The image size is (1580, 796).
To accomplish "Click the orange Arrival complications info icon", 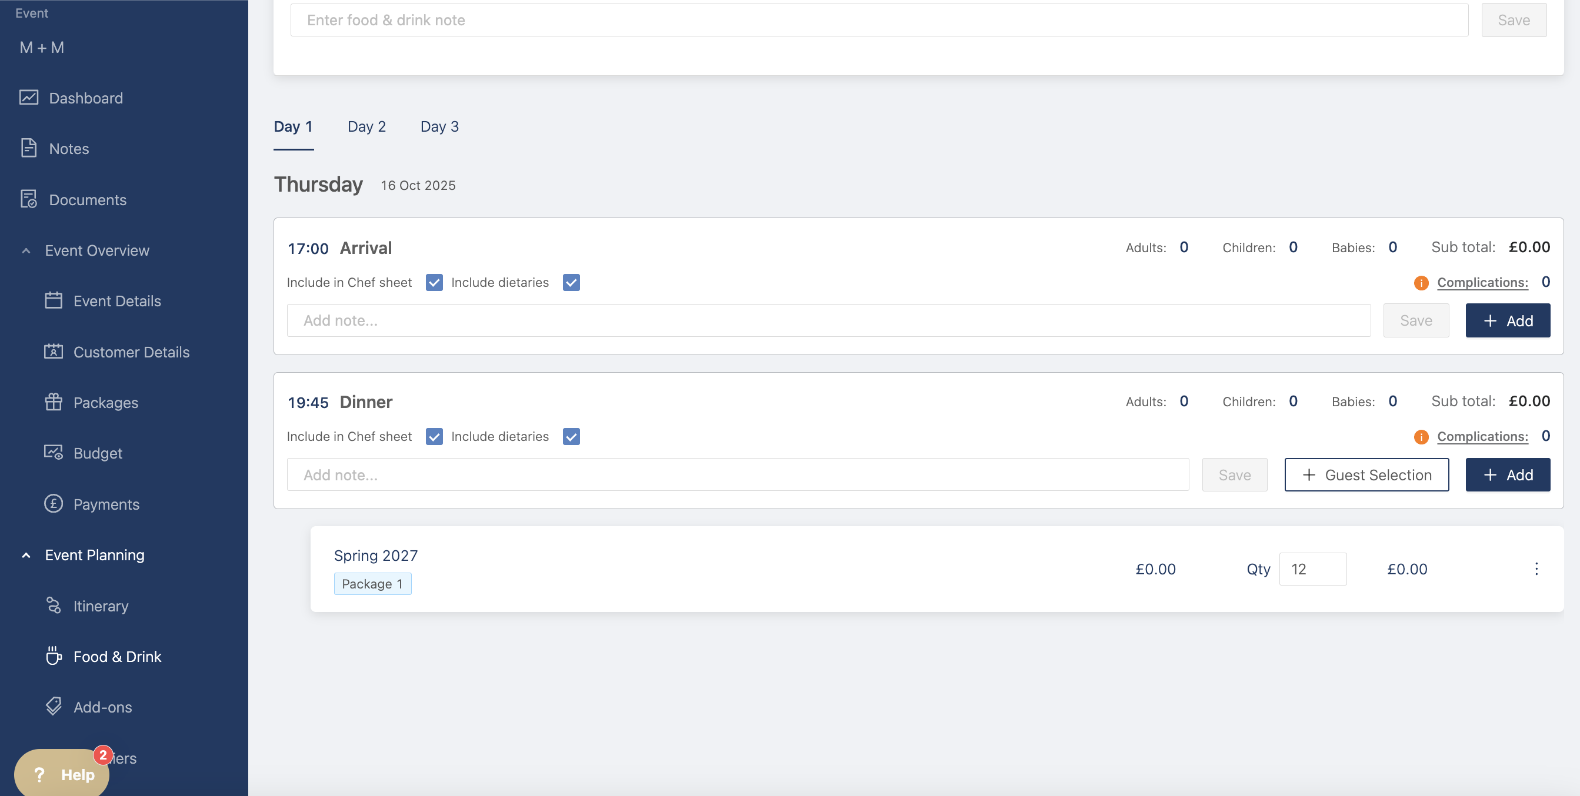I will [x=1421, y=283].
